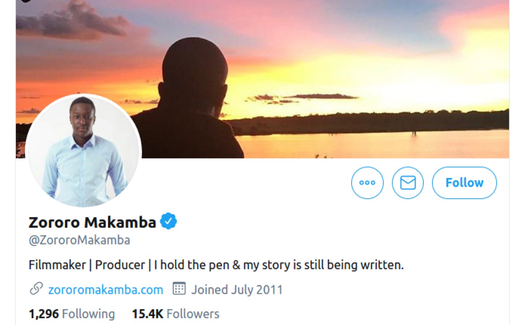This screenshot has height=325, width=531.
Task: Click the Joined July 2011 text
Action: click(x=237, y=290)
